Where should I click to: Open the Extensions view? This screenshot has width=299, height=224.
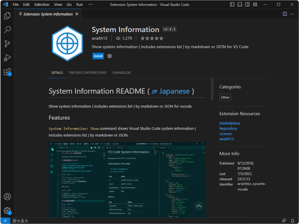click(7, 72)
